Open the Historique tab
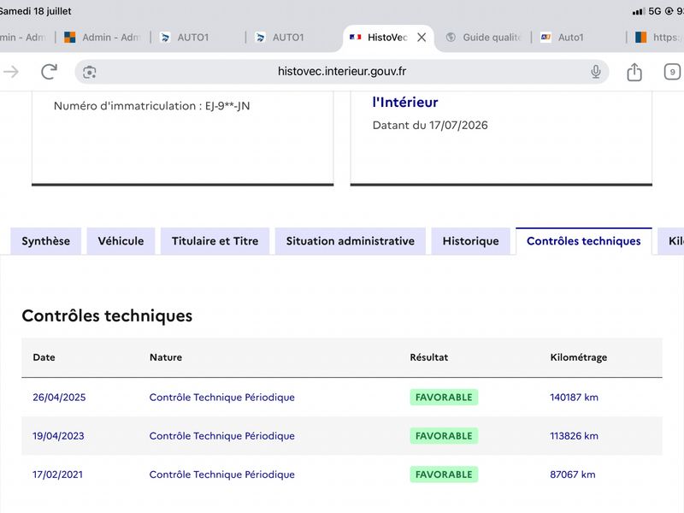684x513 pixels. click(x=471, y=241)
